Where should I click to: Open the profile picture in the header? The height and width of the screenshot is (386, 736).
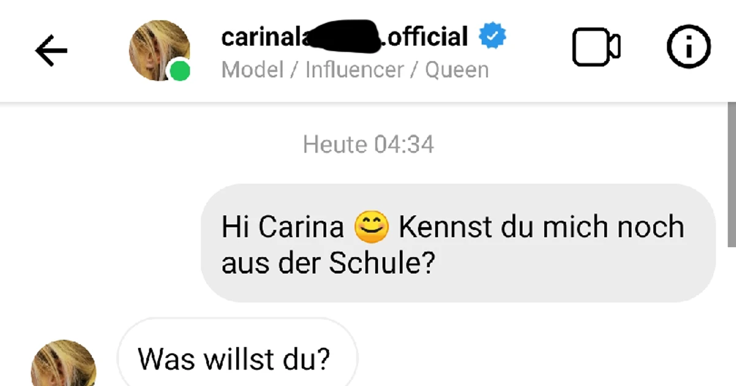coord(159,50)
